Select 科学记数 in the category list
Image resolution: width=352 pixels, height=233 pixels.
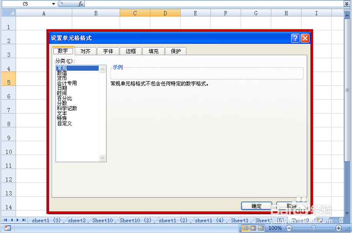[77, 108]
